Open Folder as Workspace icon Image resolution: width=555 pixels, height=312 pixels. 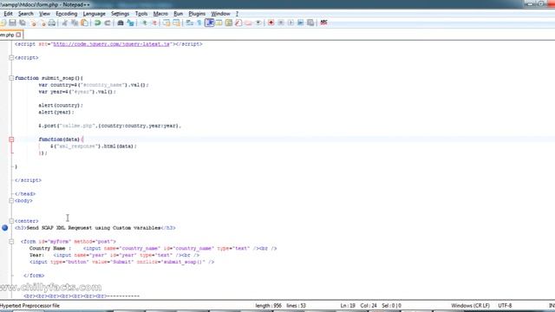tap(249, 23)
